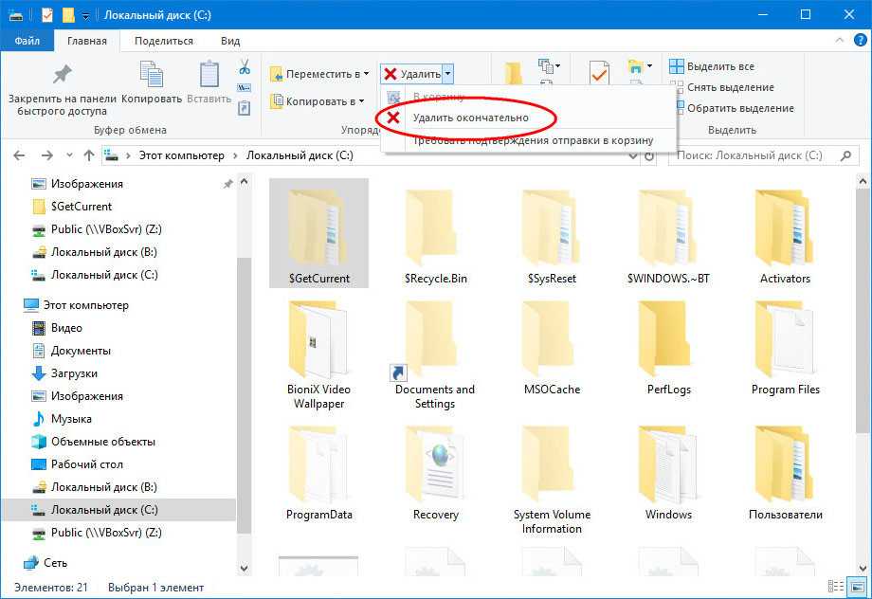Click the Copy path icon below scissors
Viewport: 872px width, 599px height.
(245, 88)
